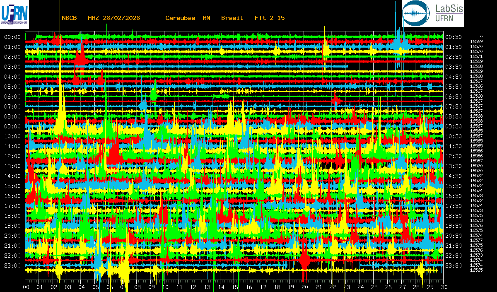This screenshot has width=497, height=292.
Task: Select the 00:00 hour label on left
Action: point(12,37)
